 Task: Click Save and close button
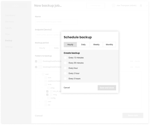coord(107,88)
